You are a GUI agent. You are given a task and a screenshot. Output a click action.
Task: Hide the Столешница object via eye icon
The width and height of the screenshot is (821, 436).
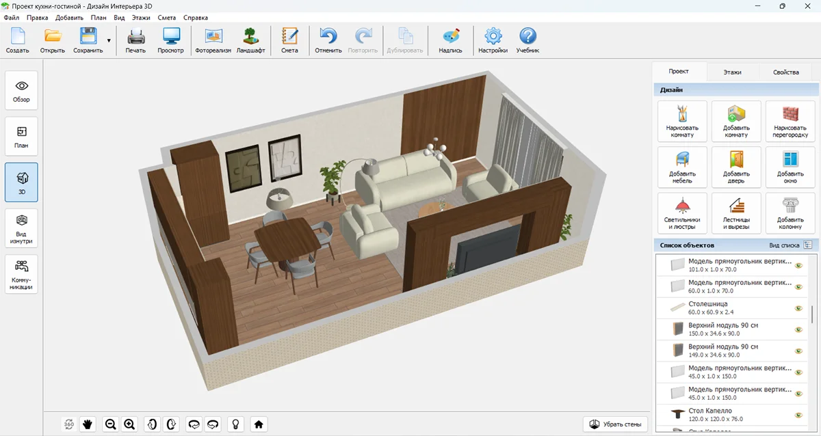[798, 308]
